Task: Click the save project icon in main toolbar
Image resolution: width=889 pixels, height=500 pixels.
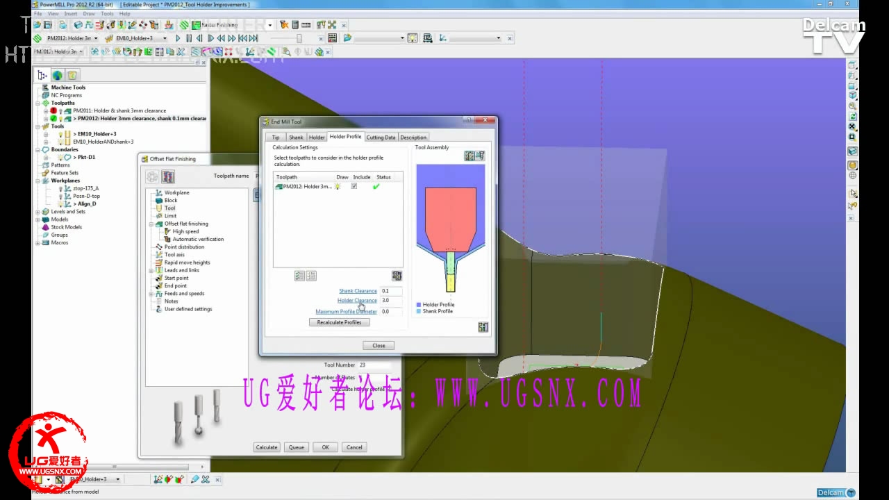Action: [47, 25]
